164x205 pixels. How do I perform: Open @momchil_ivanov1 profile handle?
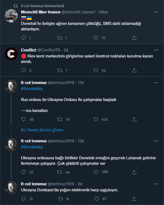[78, 12]
